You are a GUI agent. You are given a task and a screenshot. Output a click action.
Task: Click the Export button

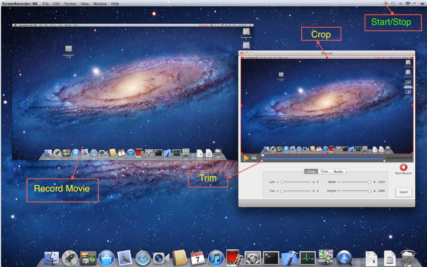point(404,192)
